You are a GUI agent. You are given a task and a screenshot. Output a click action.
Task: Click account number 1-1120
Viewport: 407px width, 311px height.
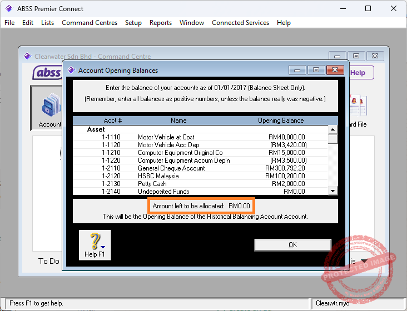pyautogui.click(x=111, y=145)
